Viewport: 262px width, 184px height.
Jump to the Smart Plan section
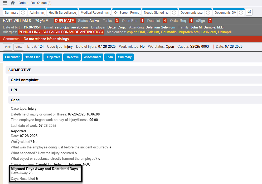[x=32, y=57]
